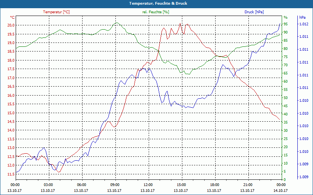Image resolution: width=313 pixels, height=195 pixels.
Task: Click the '19,0' temperature axis value
Action: [11, 43]
